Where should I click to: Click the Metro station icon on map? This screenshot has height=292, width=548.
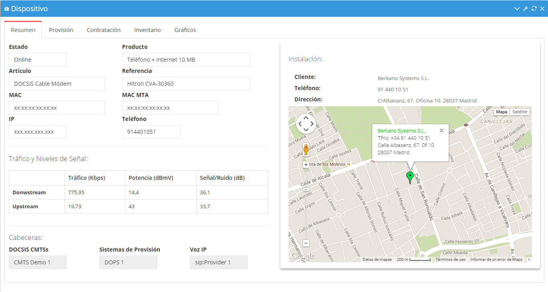466,125
